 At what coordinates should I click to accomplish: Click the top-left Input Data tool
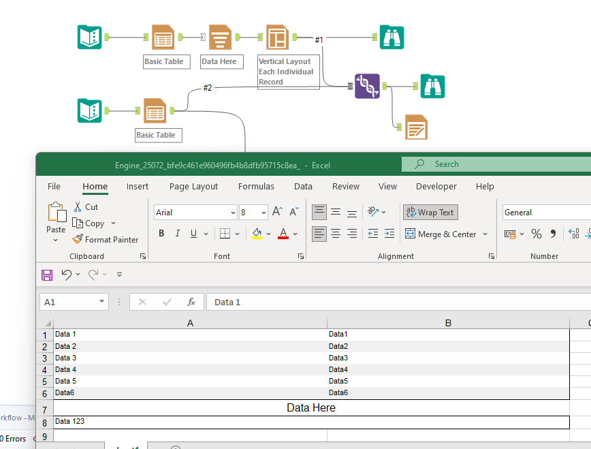[x=89, y=37]
